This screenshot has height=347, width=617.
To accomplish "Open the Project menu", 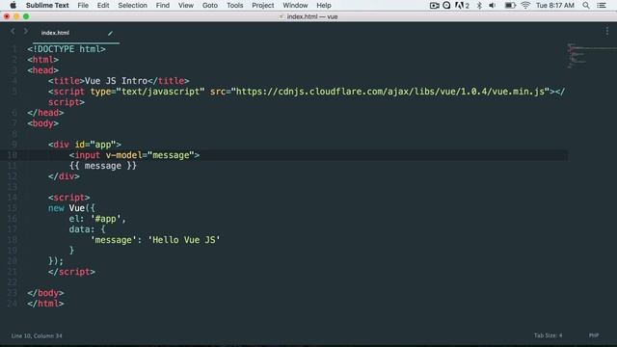I will (263, 6).
